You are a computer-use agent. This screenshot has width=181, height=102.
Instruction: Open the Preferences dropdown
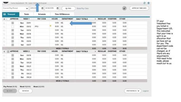[133, 91]
